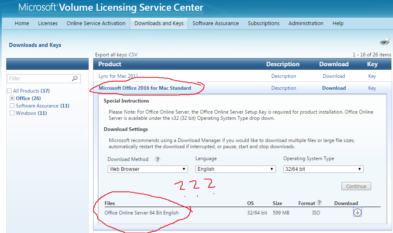Go to the Home menu
This screenshot has height=233, width=393.
[x=22, y=23]
